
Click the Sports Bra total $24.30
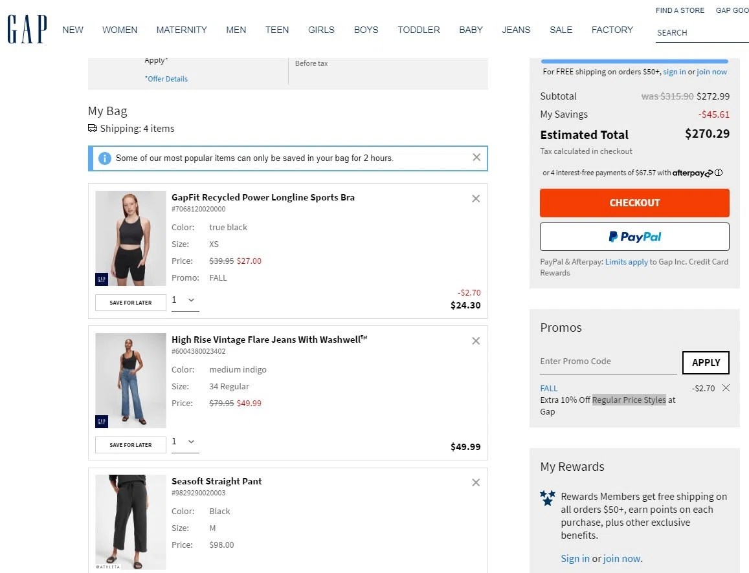click(x=465, y=305)
